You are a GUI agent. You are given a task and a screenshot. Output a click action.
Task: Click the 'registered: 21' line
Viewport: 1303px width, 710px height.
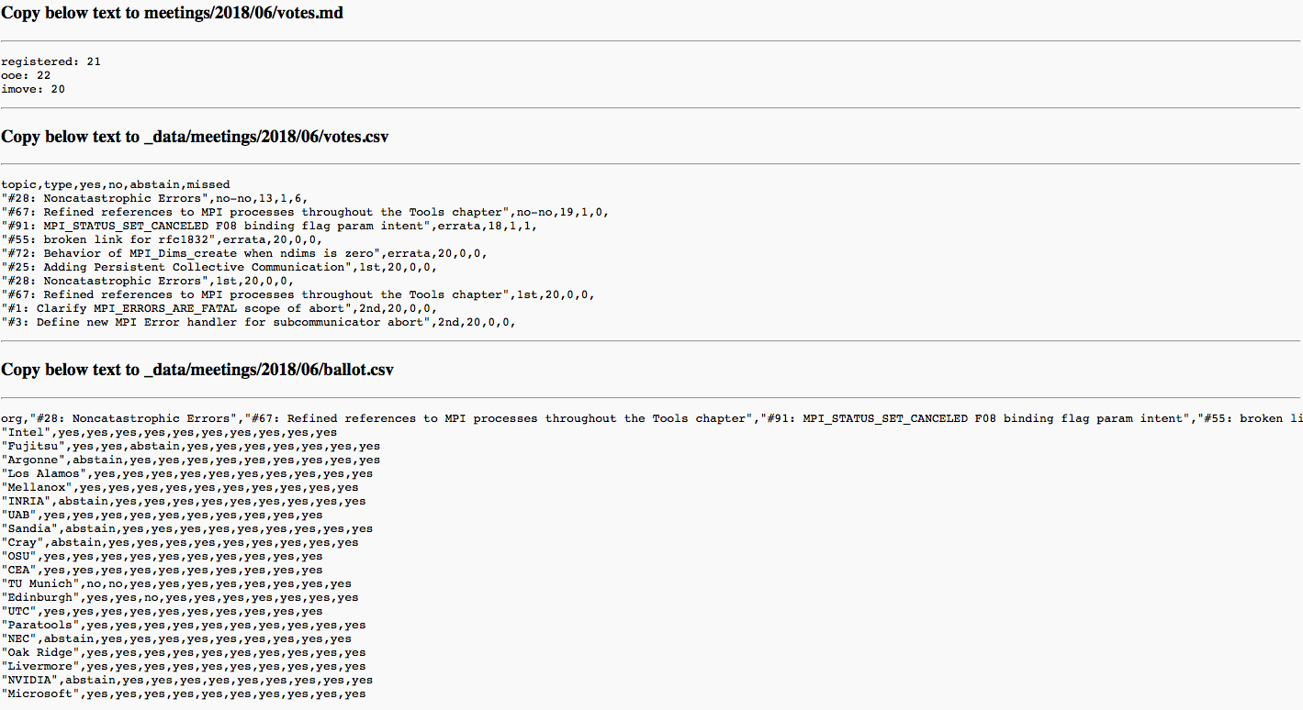tap(51, 61)
